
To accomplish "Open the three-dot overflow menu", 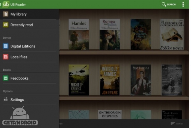I will click(x=183, y=4).
